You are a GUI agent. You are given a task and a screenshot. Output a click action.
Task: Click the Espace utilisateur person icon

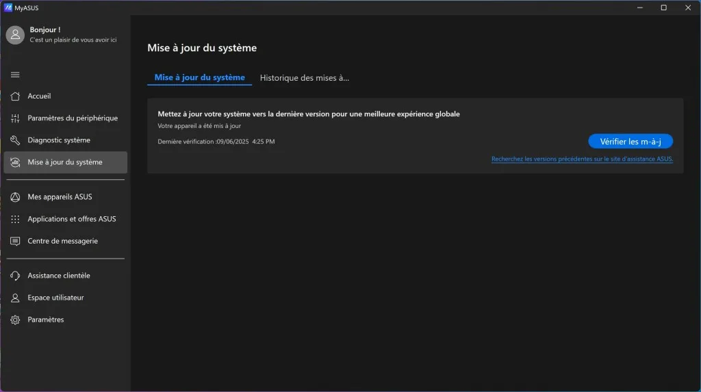pyautogui.click(x=15, y=298)
